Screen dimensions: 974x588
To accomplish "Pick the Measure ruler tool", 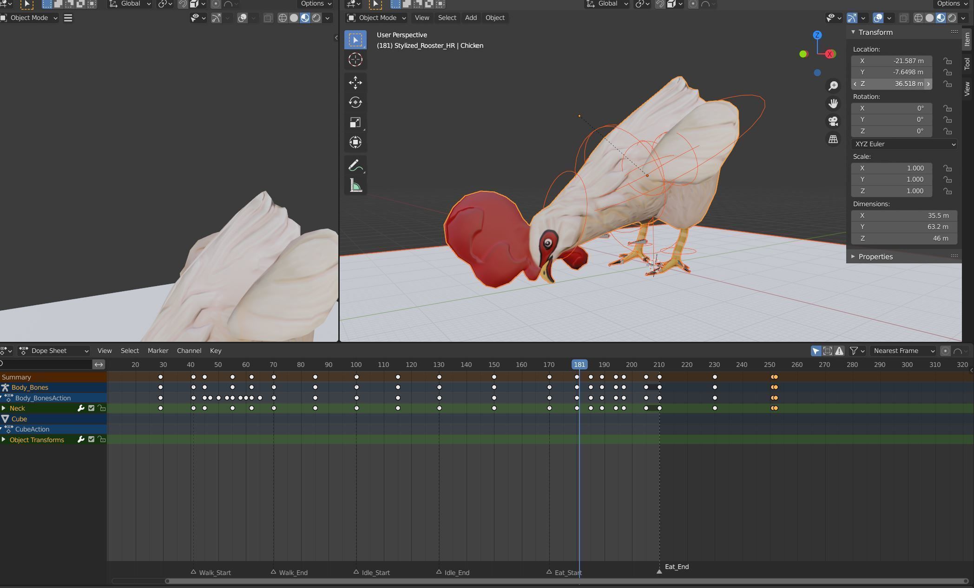I will pos(355,186).
